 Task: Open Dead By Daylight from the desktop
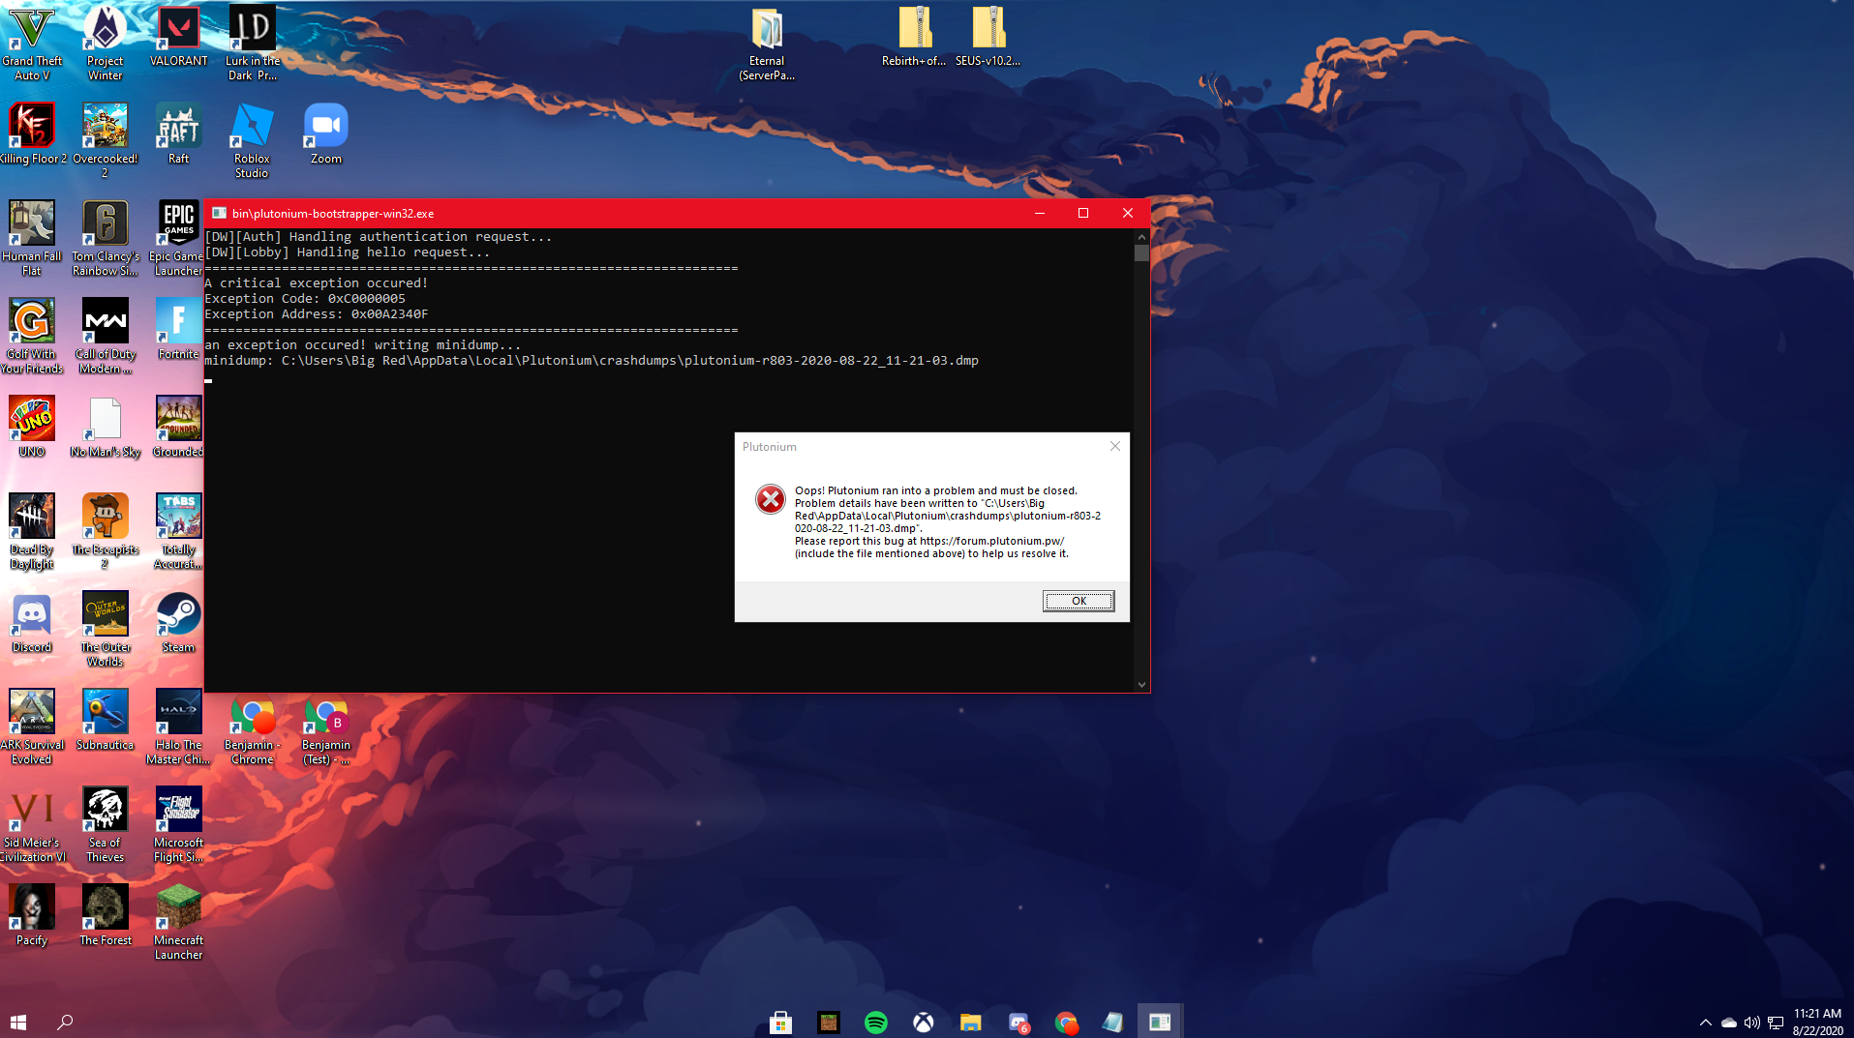[x=32, y=531]
